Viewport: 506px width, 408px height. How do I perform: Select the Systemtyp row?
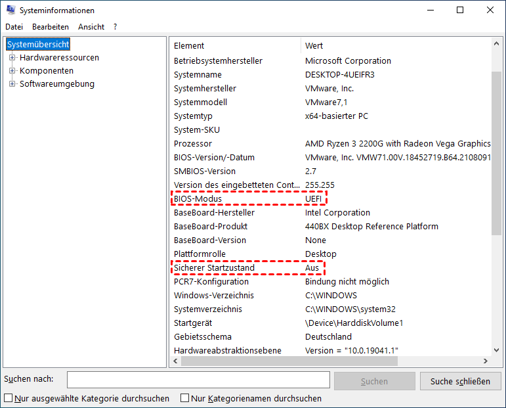pyautogui.click(x=331, y=116)
